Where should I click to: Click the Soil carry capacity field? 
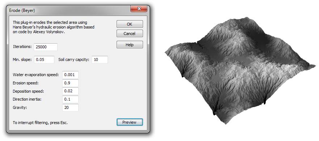coord(100,60)
